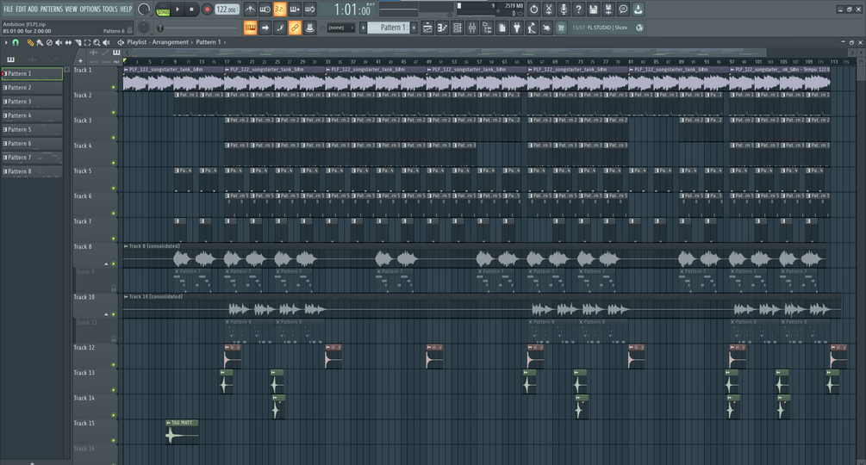This screenshot has height=465, width=866.
Task: Open the Piano roll view icon
Action: [442, 28]
